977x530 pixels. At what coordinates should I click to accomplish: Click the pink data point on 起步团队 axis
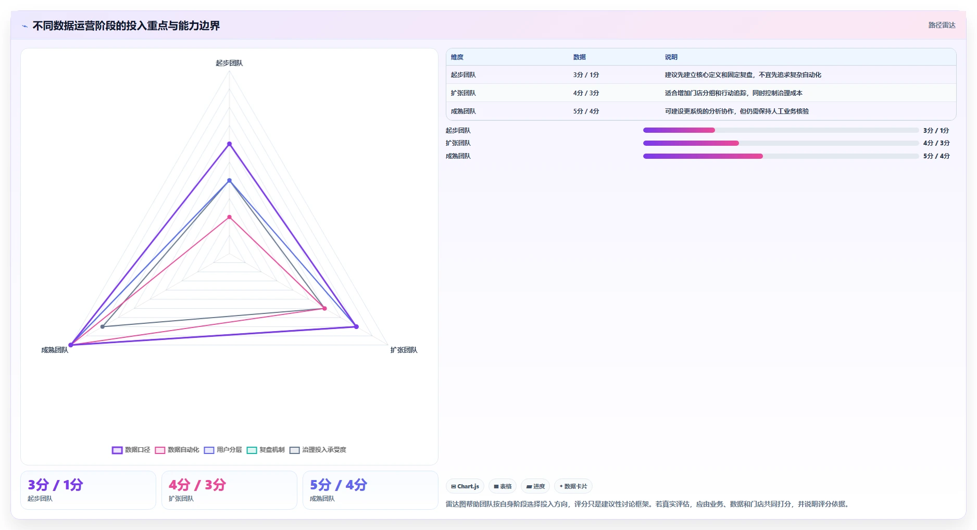pyautogui.click(x=229, y=217)
